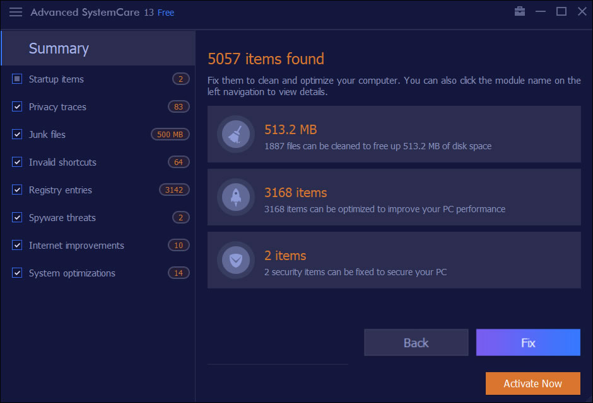593x403 pixels.
Task: Uncheck the System optimizations checkbox
Action: 16,273
